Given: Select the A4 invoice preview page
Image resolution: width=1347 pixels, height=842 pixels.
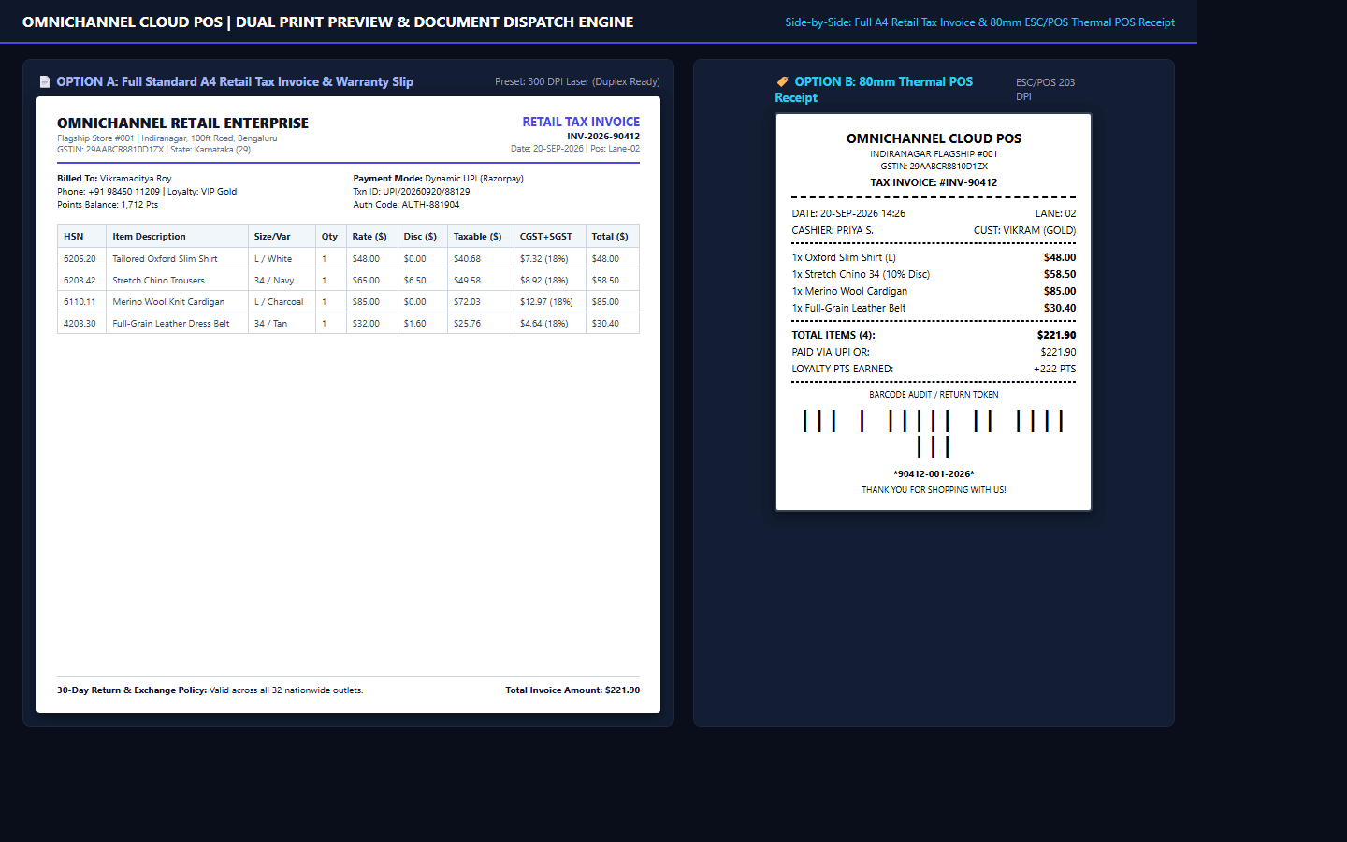Looking at the screenshot, I should (x=348, y=404).
